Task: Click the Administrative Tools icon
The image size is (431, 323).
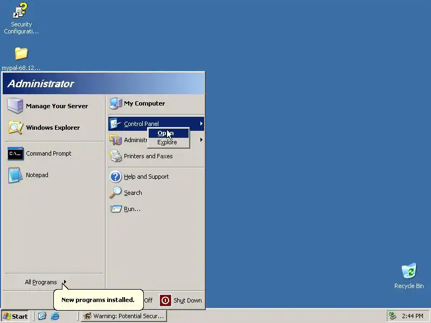Action: tap(115, 140)
